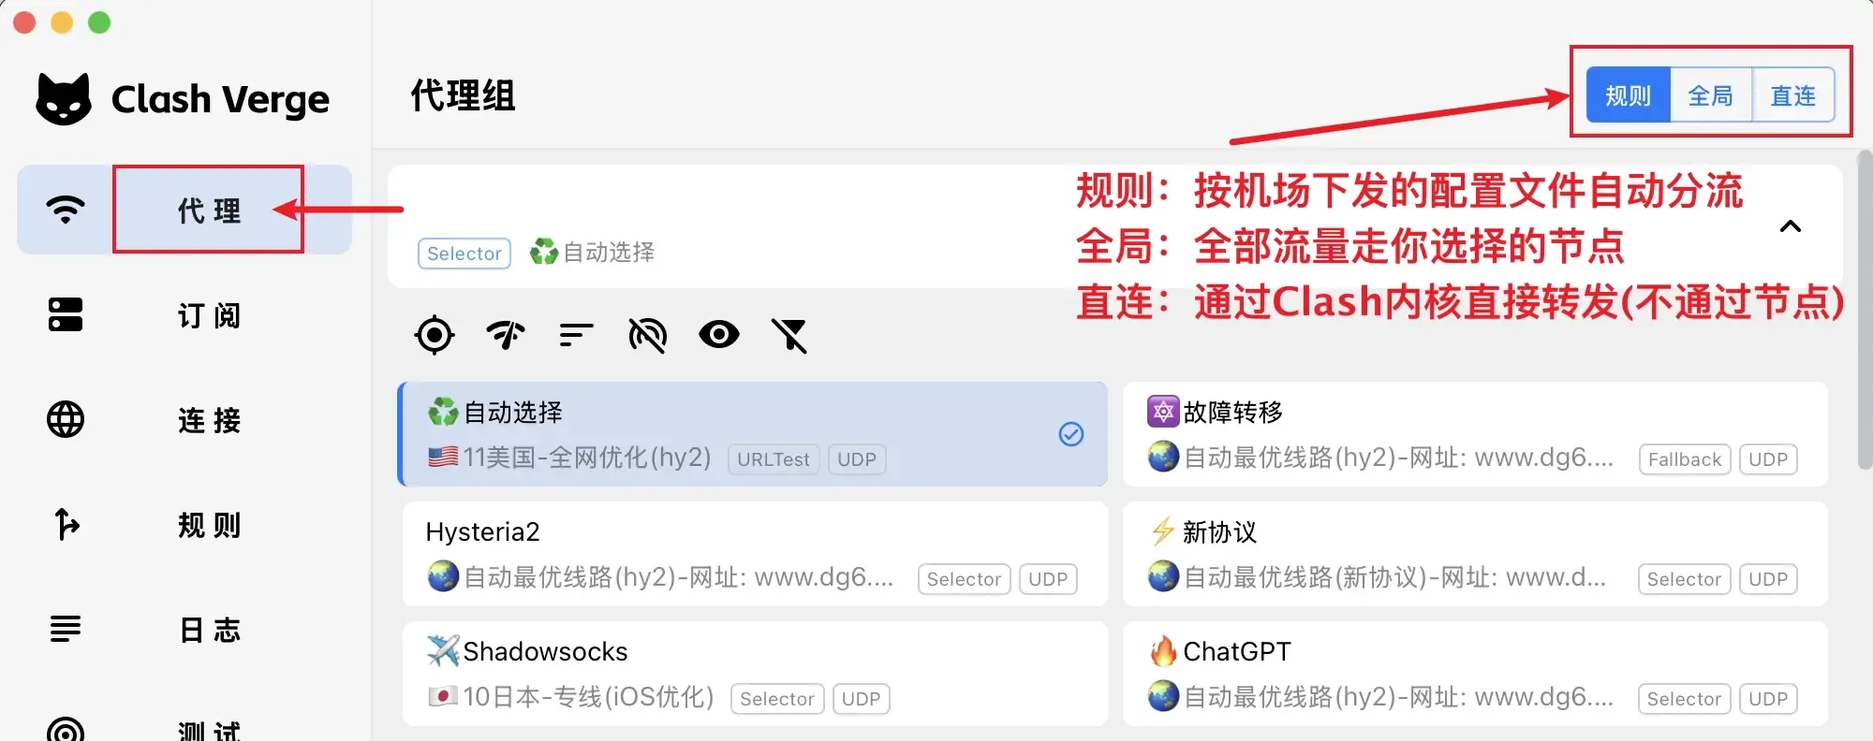Click the locate current proxy target icon
The width and height of the screenshot is (1873, 741).
click(x=435, y=335)
